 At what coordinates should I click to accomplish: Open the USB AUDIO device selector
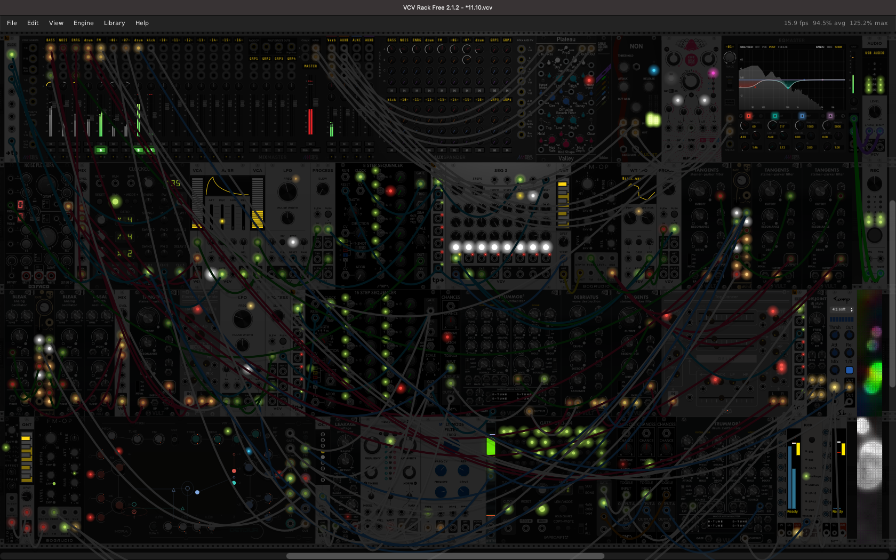click(x=875, y=53)
